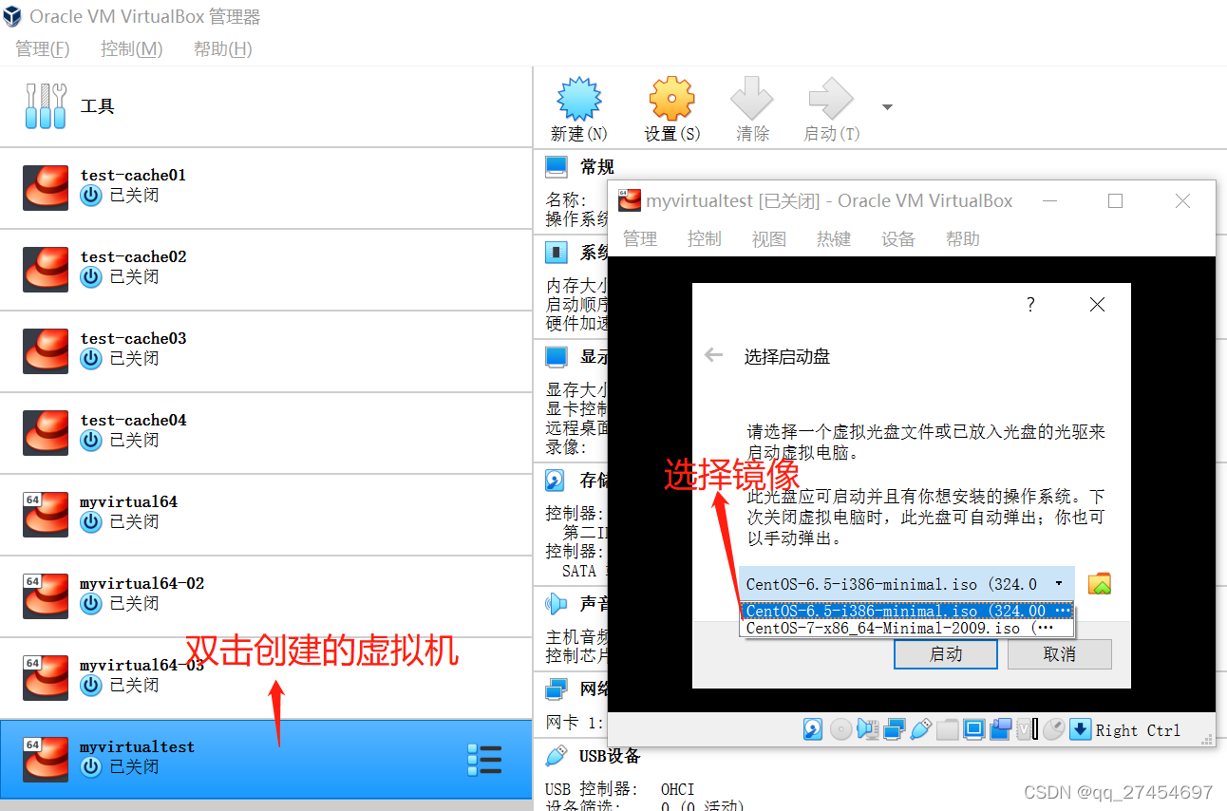Click myvirtualtest red hat icon
The height and width of the screenshot is (811, 1227).
[46, 760]
